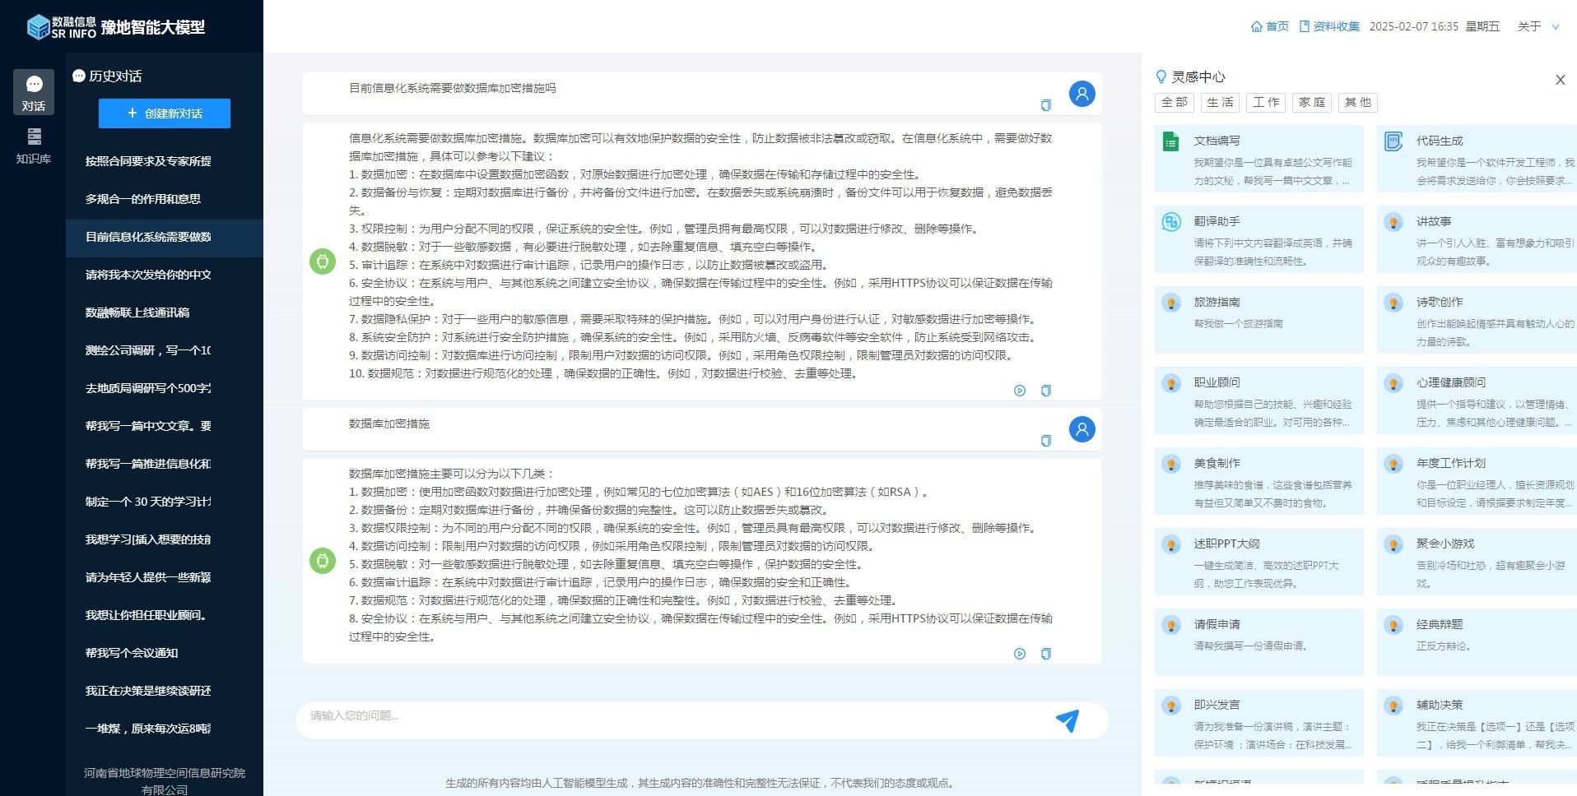Open history chat 多规合一的作用和意思
Image resolution: width=1577 pixels, height=796 pixels.
click(143, 199)
